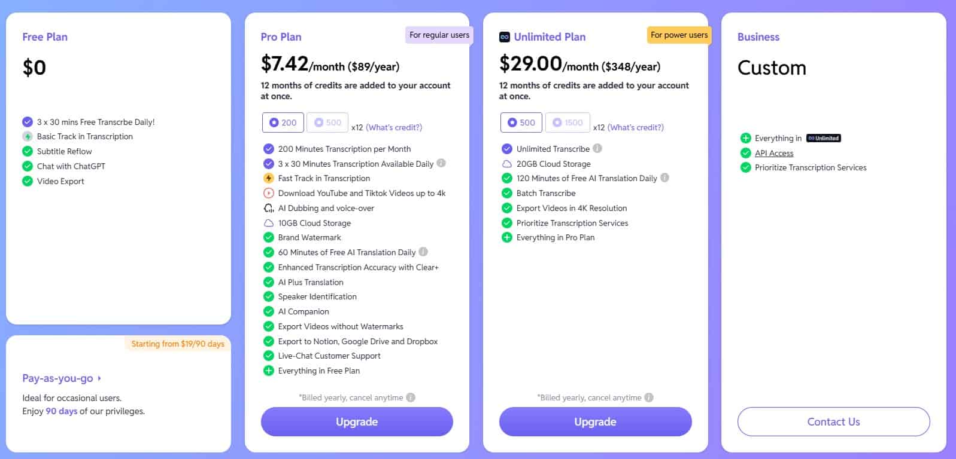Image resolution: width=956 pixels, height=459 pixels.
Task: Click Upgrade on the Pro Plan
Action: pos(356,421)
